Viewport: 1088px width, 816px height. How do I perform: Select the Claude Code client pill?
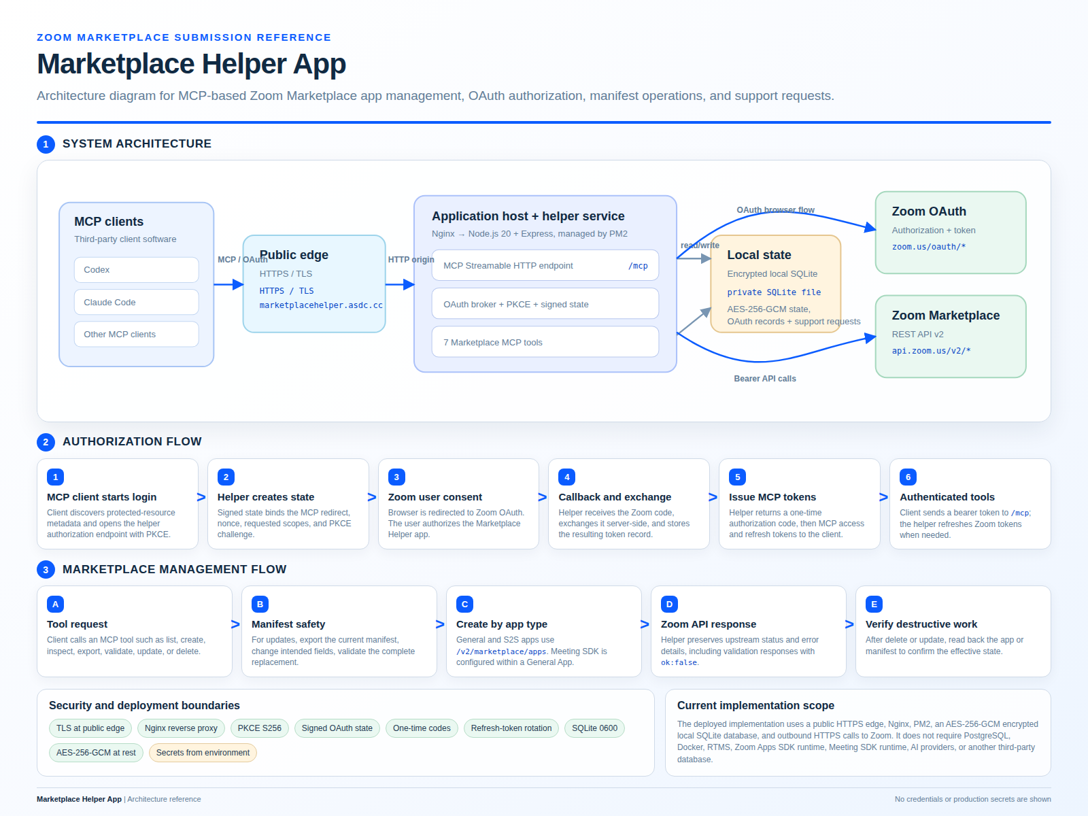coord(137,303)
